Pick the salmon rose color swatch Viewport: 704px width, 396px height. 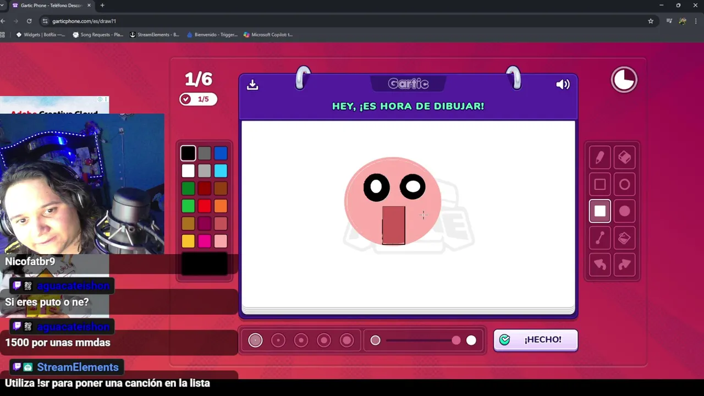(221, 223)
